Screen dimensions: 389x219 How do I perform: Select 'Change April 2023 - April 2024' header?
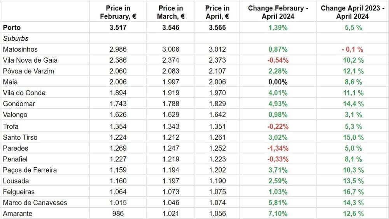click(352, 12)
